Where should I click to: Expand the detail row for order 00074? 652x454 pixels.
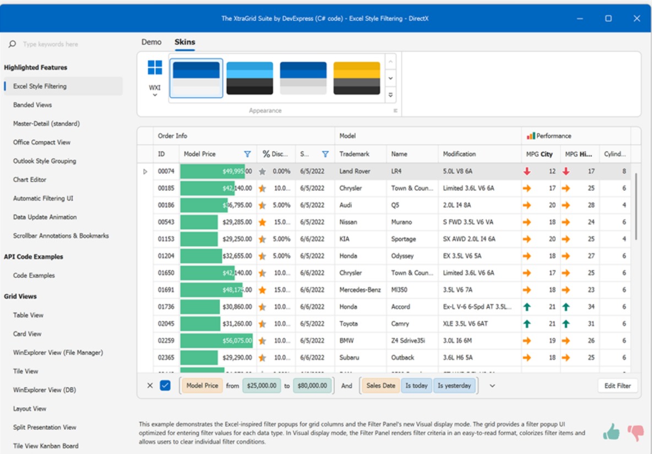(x=145, y=171)
